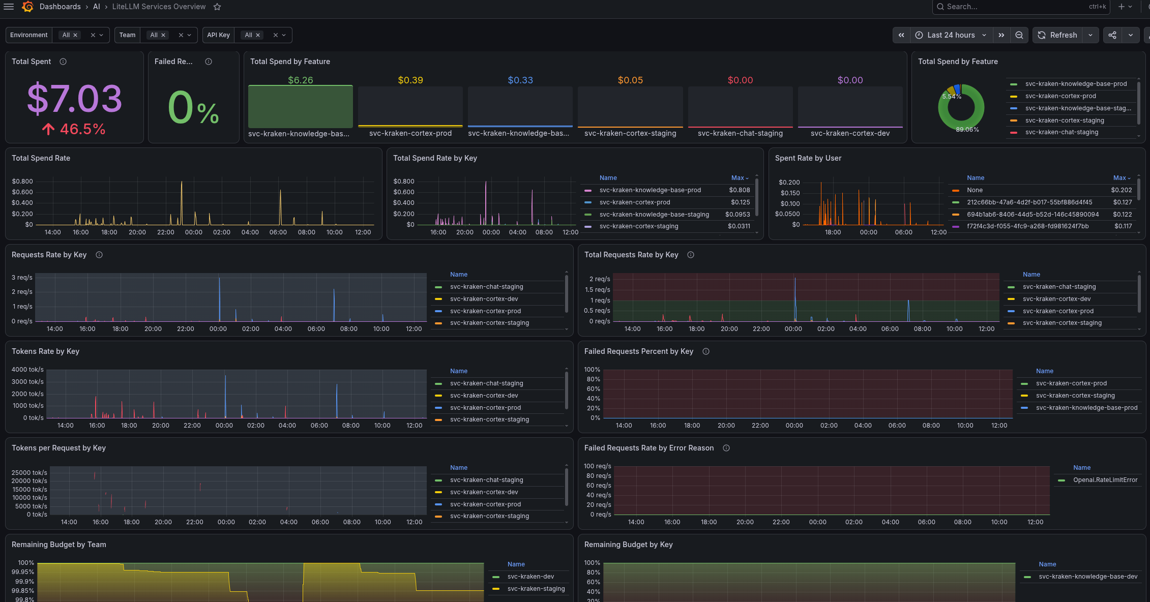Toggle svc-kraken-dev in Remaining Budget by Team

(530, 577)
